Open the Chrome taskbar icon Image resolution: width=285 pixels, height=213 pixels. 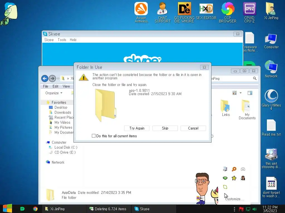(35, 209)
